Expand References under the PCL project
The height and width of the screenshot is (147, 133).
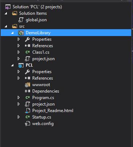pos(18,78)
